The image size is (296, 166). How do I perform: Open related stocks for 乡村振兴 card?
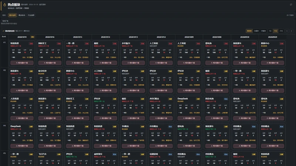[x=133, y=63]
